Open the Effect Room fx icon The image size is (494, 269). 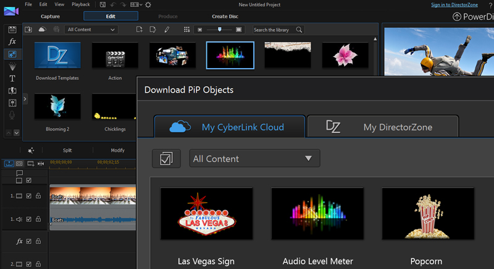(12, 41)
